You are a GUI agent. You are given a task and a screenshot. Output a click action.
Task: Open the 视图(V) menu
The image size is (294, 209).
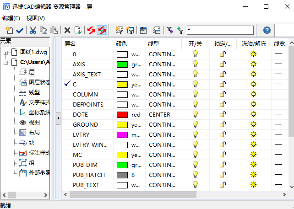point(36,18)
